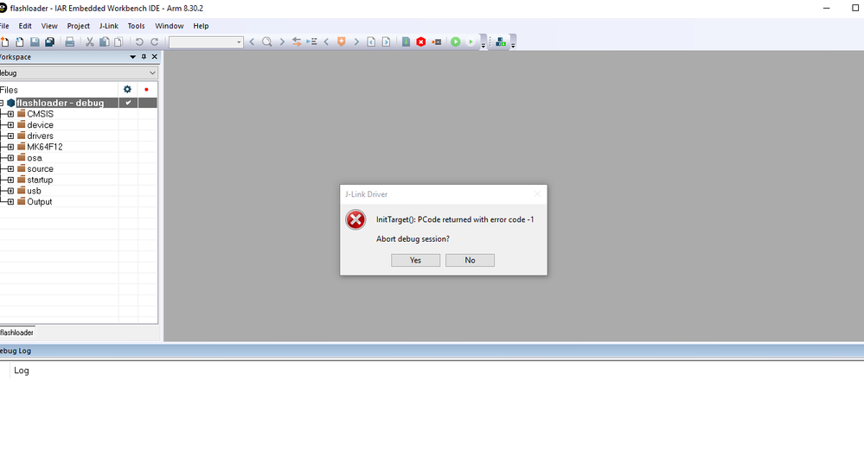This screenshot has width=864, height=456.
Task: Expand the Output folder
Action: tap(10, 202)
